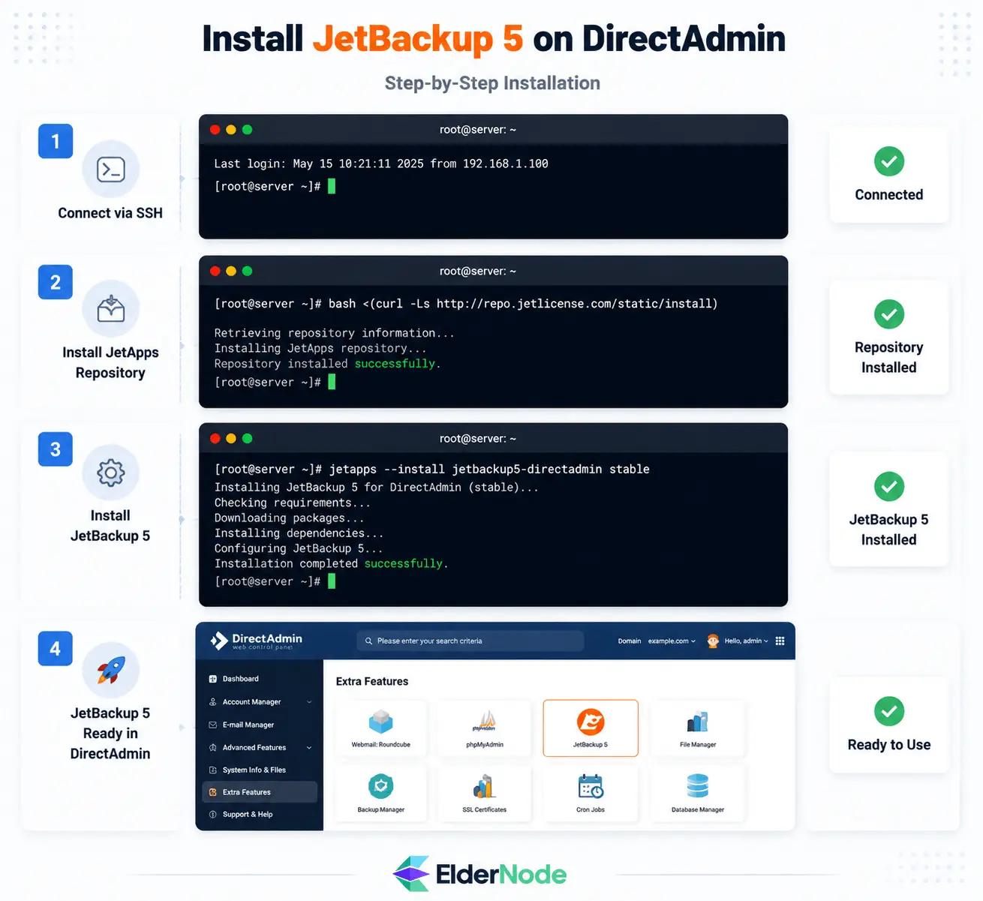This screenshot has width=983, height=901.
Task: Click 'Installing JetApps repository...' line
Action: (x=320, y=348)
